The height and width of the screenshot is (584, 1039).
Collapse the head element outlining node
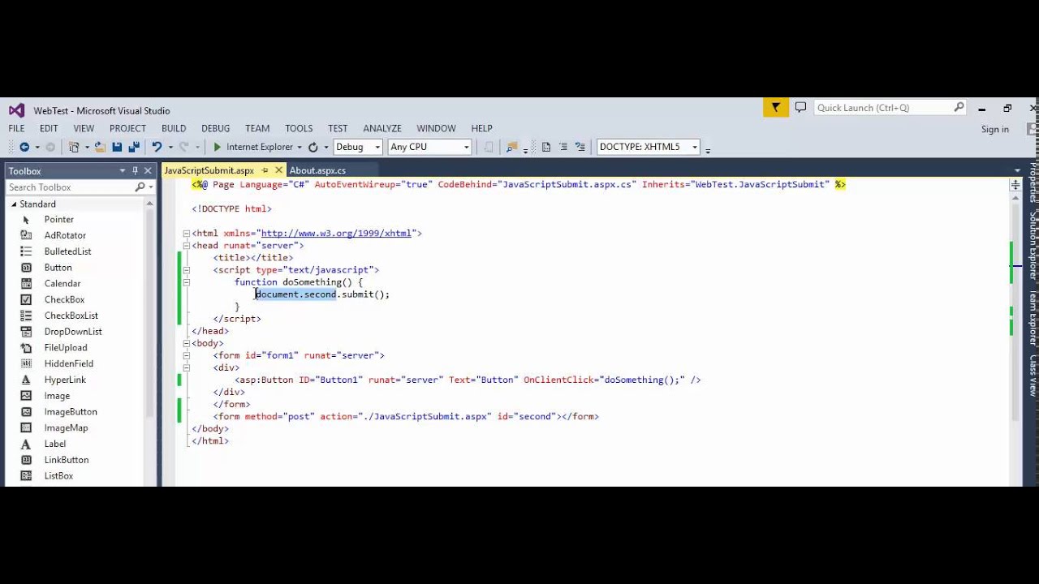click(x=186, y=246)
